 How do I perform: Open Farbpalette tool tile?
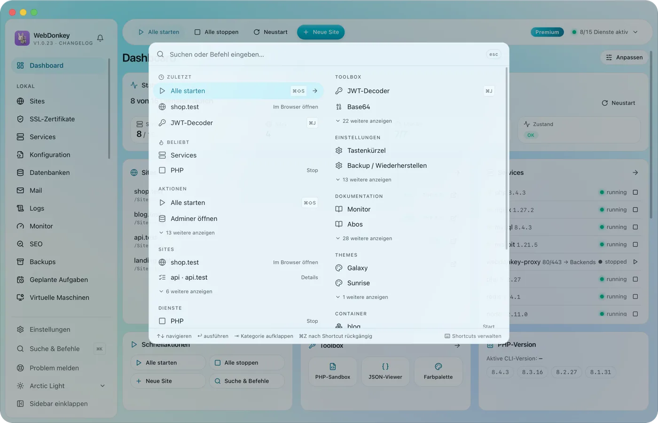(438, 371)
